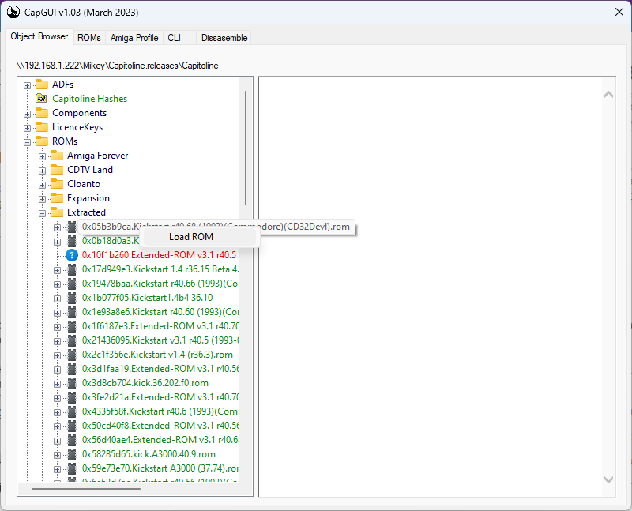Click the ROM chip icon for 0x19478baa
This screenshot has width=632, height=511.
pyautogui.click(x=72, y=284)
